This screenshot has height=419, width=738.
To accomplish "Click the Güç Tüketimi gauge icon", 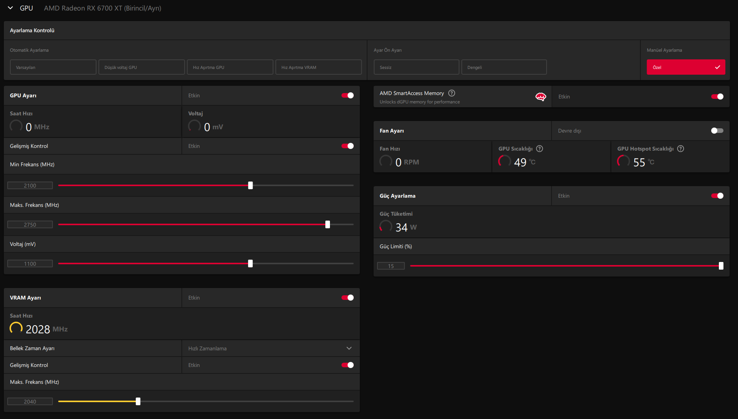I will click(x=386, y=226).
